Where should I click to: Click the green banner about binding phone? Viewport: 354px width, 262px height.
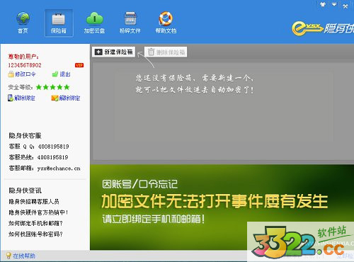tap(222, 207)
